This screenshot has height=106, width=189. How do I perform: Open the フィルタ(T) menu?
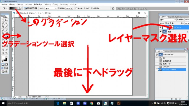[47, 4]
